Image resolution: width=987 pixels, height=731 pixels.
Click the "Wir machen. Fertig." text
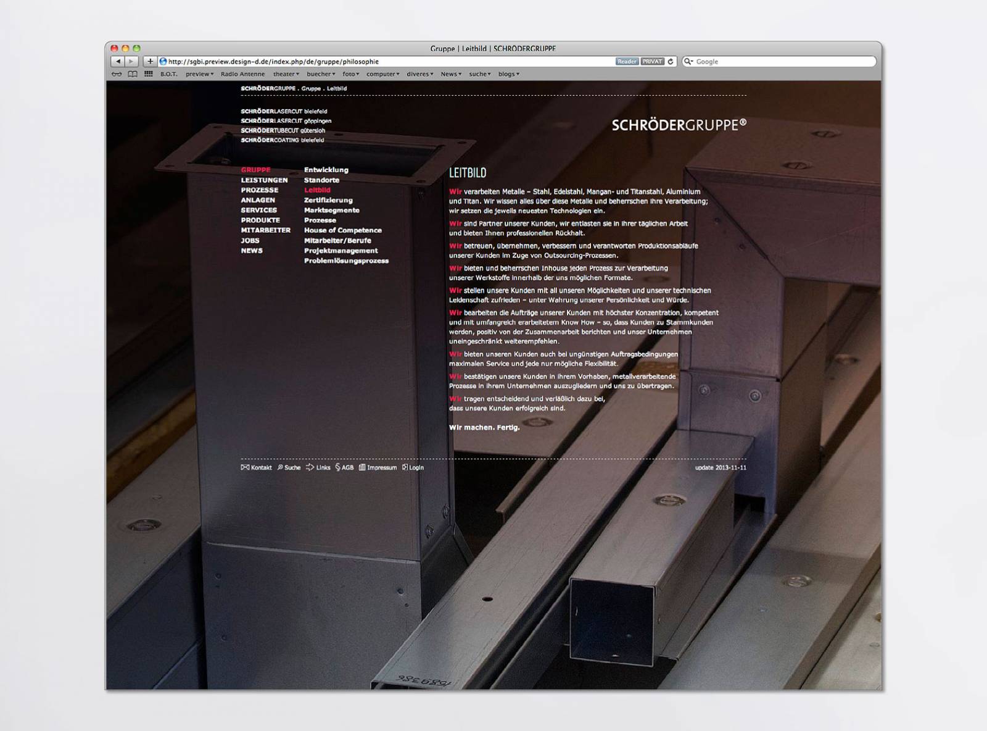[484, 427]
